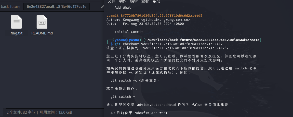Click the README.md file name label
Viewport: 293px width, 117px height.
pos(42,33)
